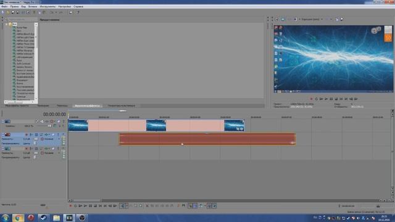The height and width of the screenshot is (222, 395).
Task: Open the Файл menu
Action: click(x=4, y=7)
